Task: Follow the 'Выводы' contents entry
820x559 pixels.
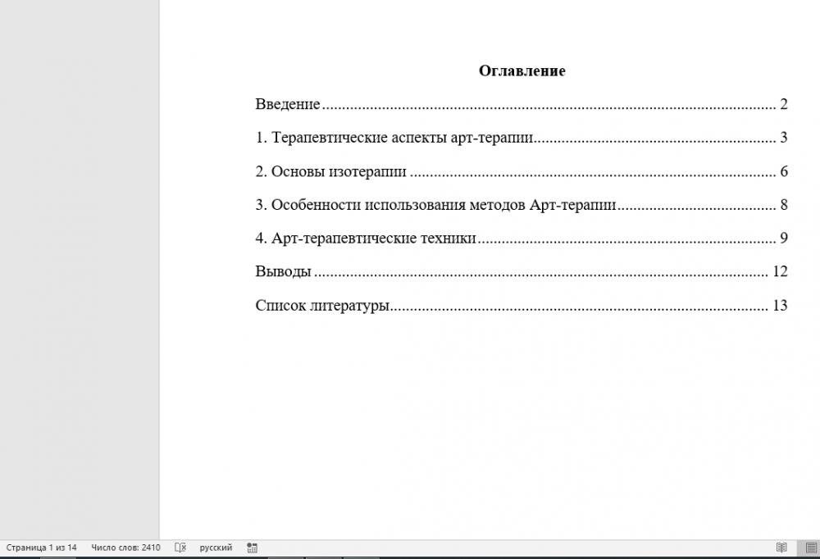Action: click(284, 271)
